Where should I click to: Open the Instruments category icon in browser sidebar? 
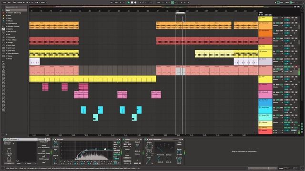pos(3,34)
